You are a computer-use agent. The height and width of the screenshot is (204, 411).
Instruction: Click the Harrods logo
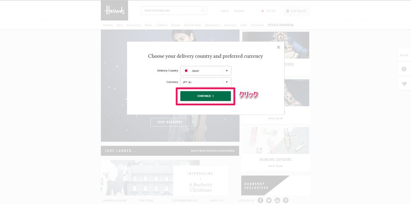pos(114,10)
